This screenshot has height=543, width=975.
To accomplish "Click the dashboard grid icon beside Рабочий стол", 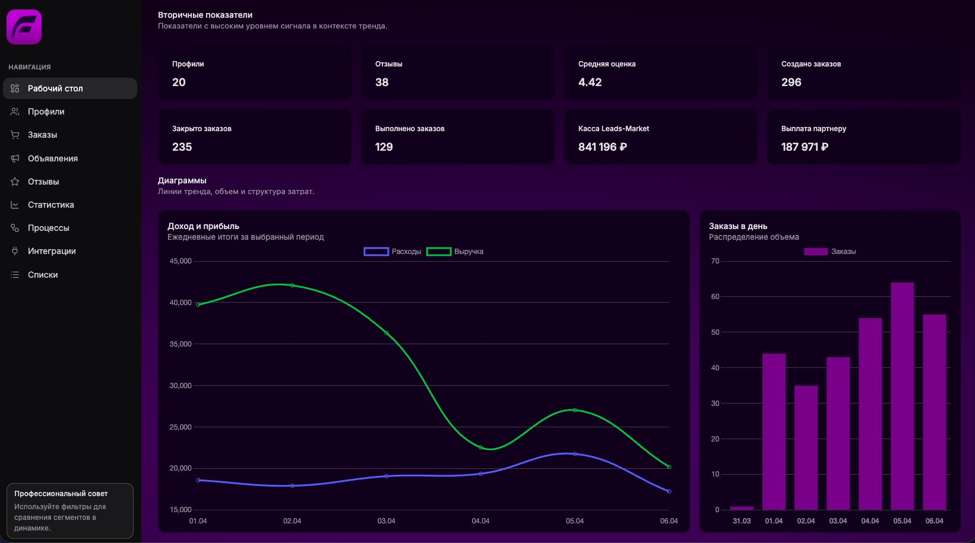I will click(x=15, y=88).
